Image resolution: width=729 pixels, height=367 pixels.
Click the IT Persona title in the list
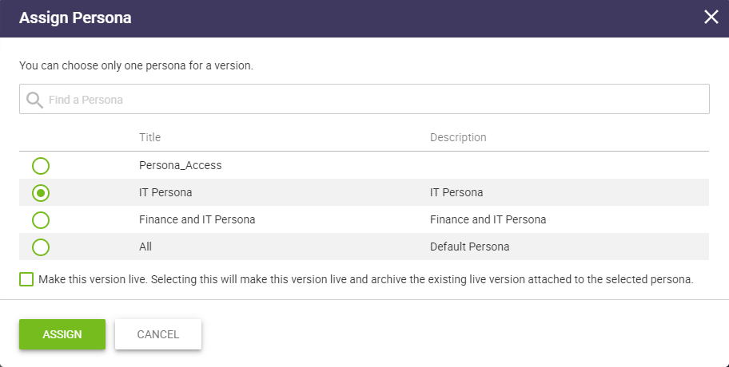click(x=165, y=193)
